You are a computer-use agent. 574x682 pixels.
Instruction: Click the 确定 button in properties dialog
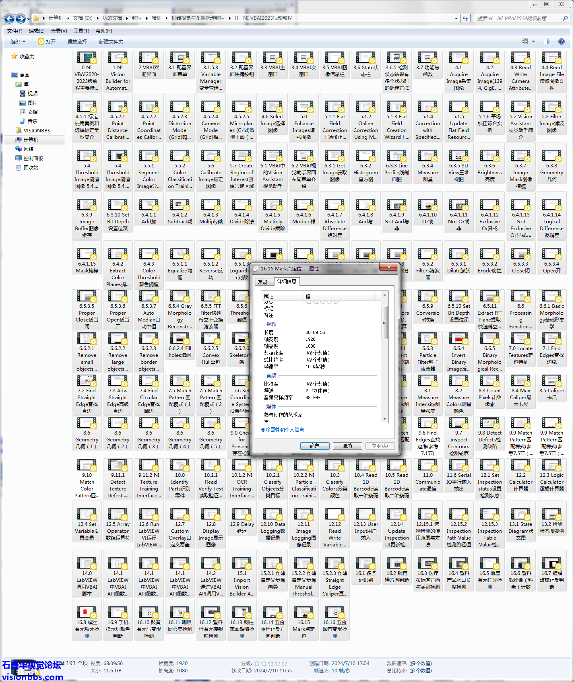tap(315, 446)
